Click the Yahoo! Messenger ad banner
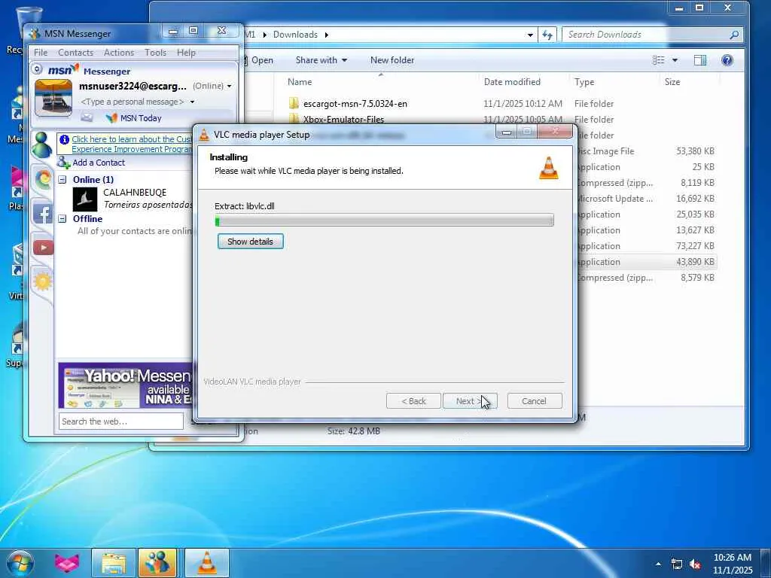 [126, 385]
